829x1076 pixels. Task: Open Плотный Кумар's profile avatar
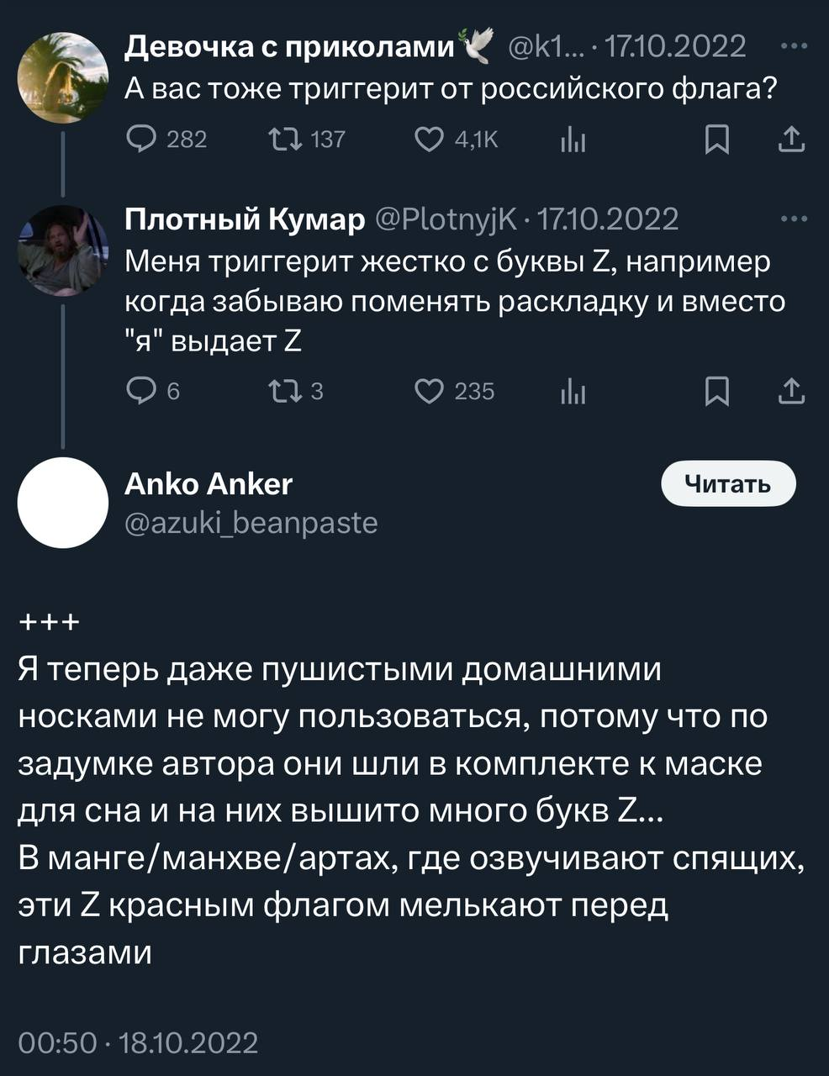(63, 251)
